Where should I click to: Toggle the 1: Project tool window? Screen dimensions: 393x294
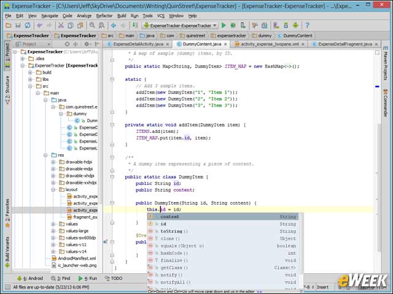pos(7,56)
